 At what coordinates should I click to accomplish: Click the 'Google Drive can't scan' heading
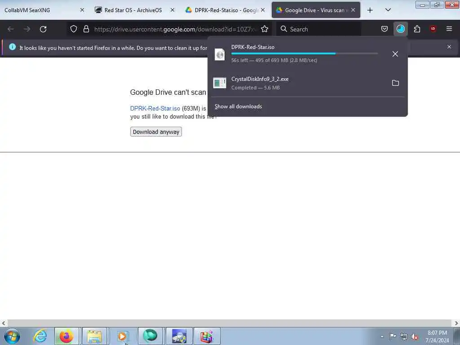(x=168, y=92)
